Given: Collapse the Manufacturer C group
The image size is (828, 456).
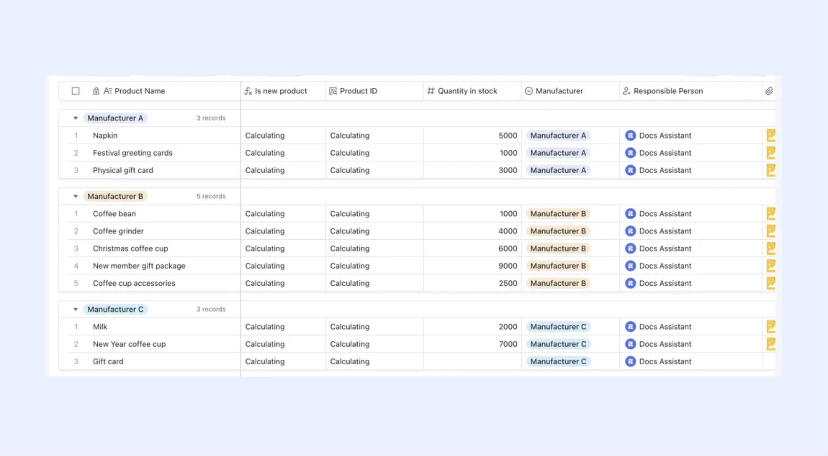Looking at the screenshot, I should pyautogui.click(x=75, y=309).
